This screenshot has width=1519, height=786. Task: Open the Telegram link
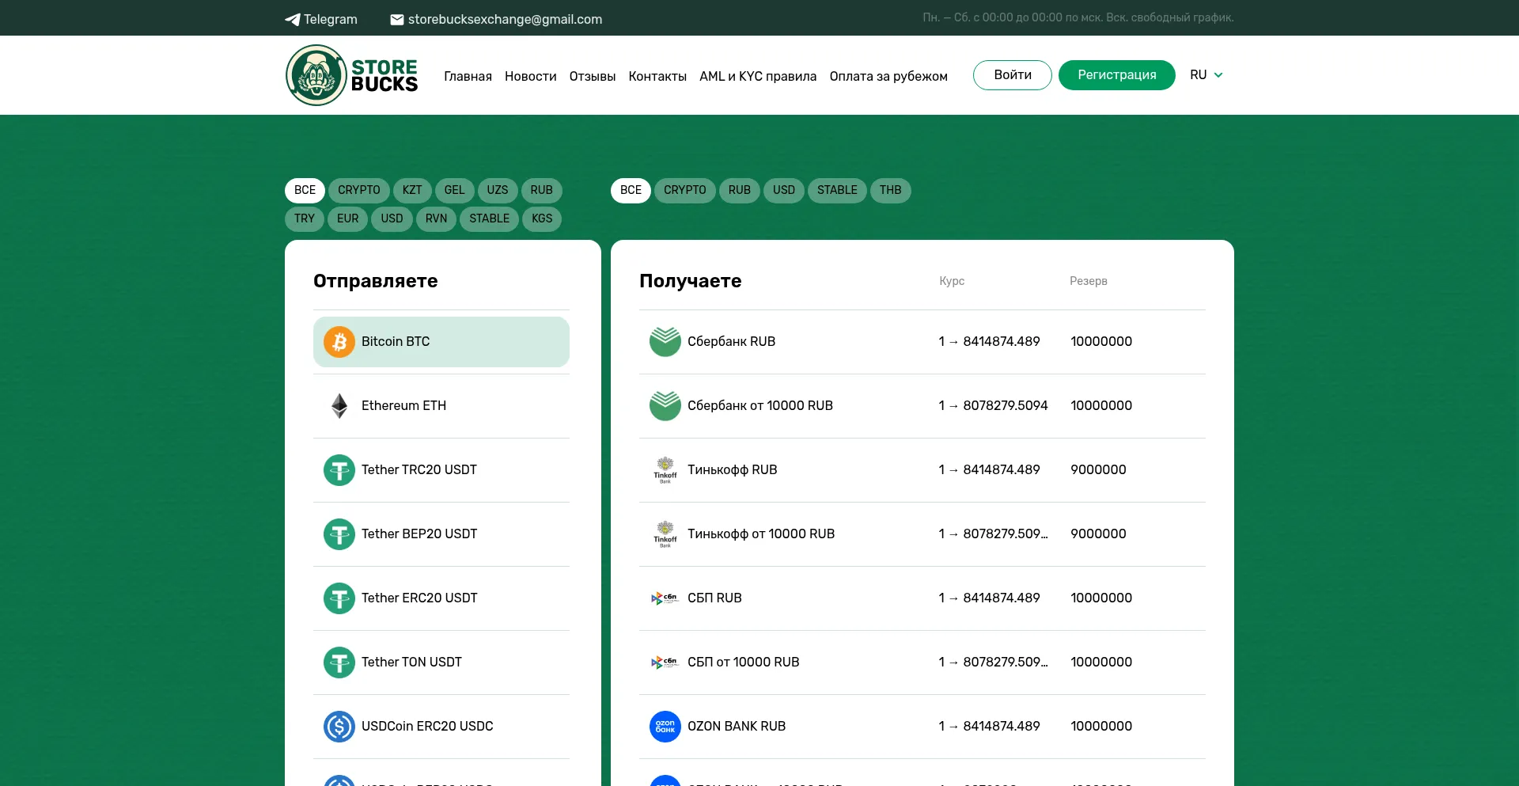321,20
